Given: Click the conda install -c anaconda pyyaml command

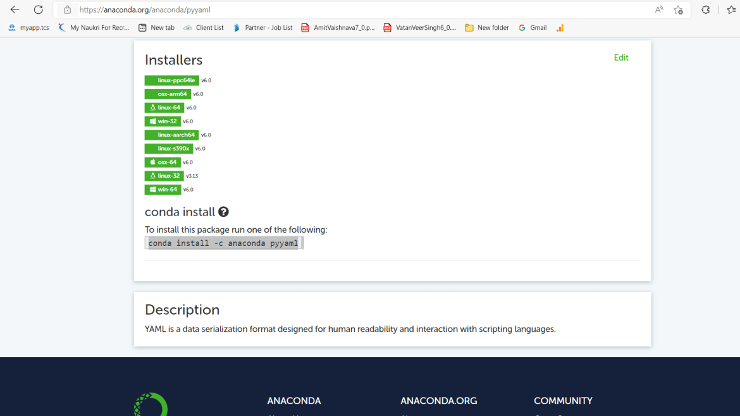Looking at the screenshot, I should click(x=223, y=243).
